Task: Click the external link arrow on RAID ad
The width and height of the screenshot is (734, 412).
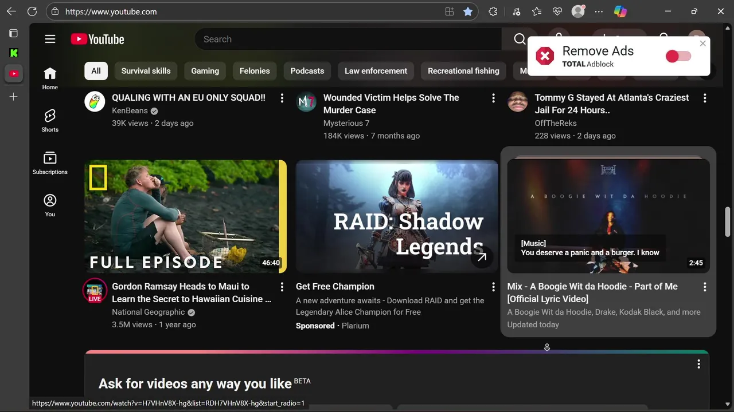Action: tap(481, 257)
